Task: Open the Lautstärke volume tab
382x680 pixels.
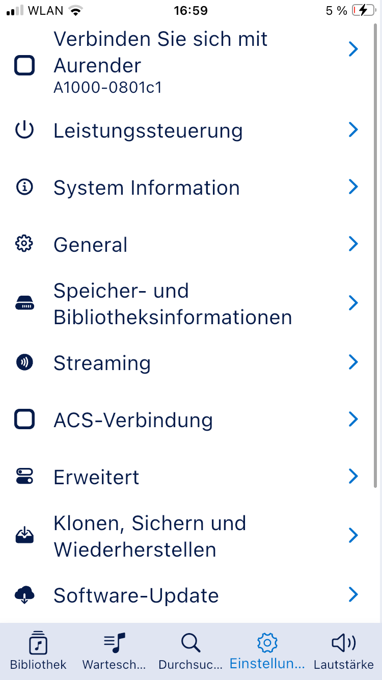Action: coord(343,650)
